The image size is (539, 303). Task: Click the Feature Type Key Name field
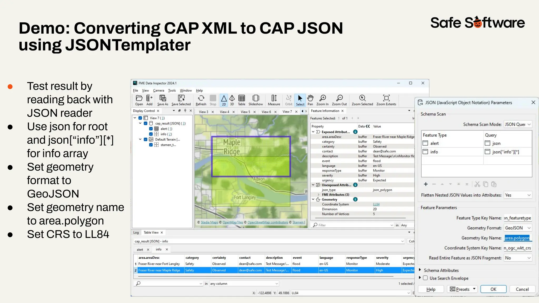tap(518, 218)
